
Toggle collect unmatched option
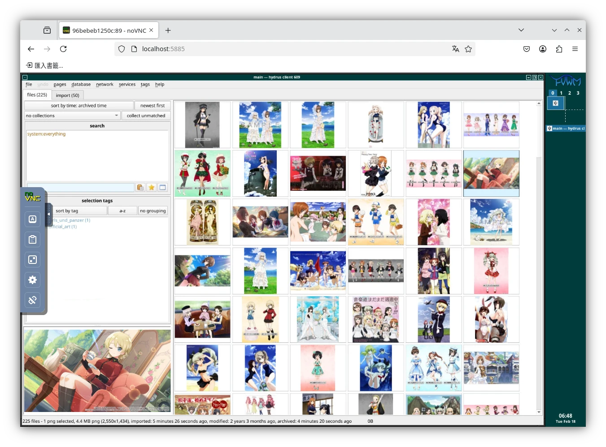(x=146, y=116)
